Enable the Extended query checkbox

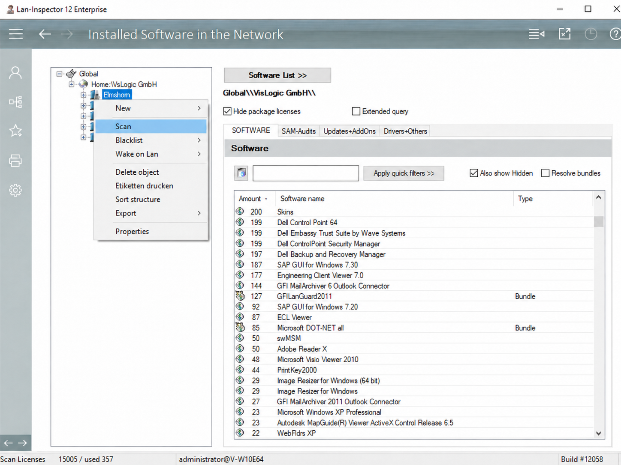point(356,111)
